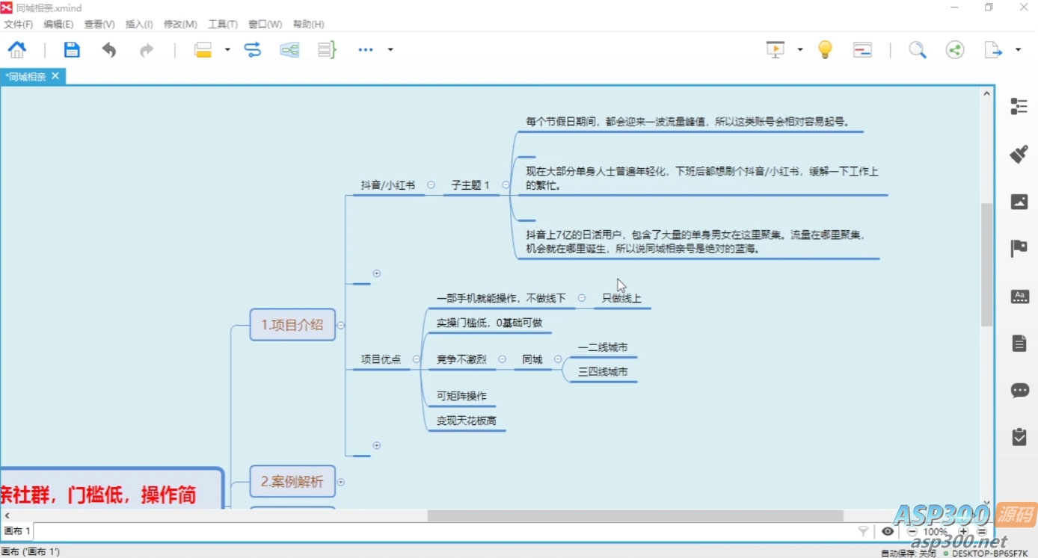Select the 三四线城市 topic

603,371
